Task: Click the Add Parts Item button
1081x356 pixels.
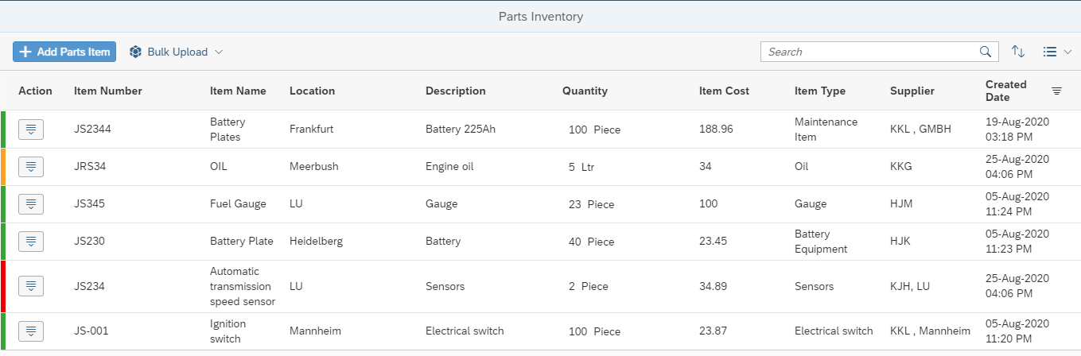Action: click(64, 52)
